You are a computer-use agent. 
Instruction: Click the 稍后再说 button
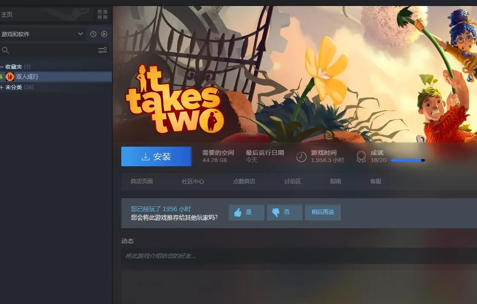point(323,212)
